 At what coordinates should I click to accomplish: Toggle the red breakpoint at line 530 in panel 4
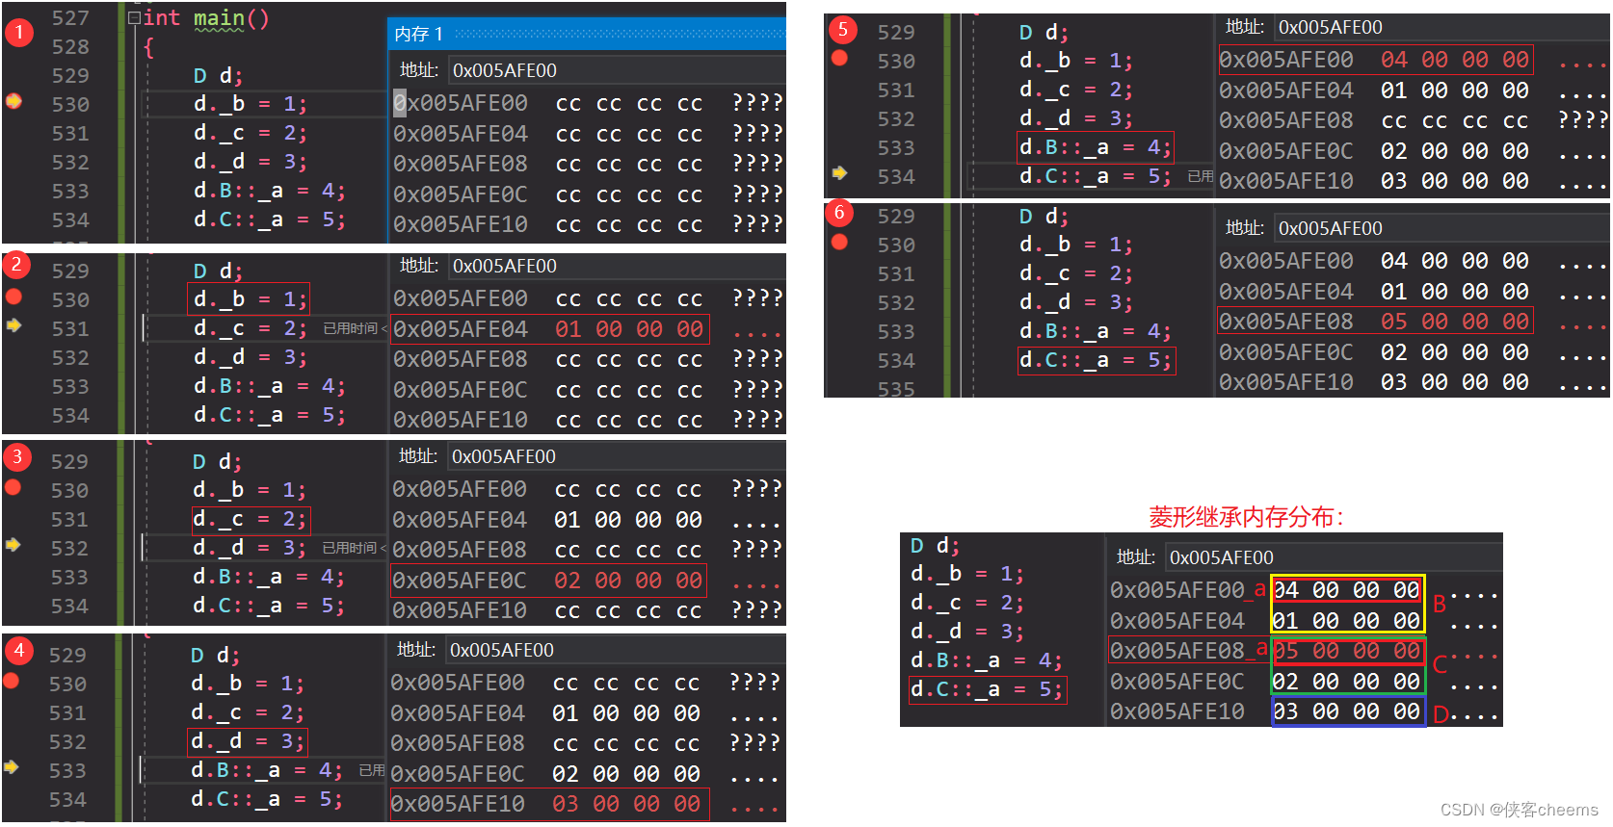point(12,681)
